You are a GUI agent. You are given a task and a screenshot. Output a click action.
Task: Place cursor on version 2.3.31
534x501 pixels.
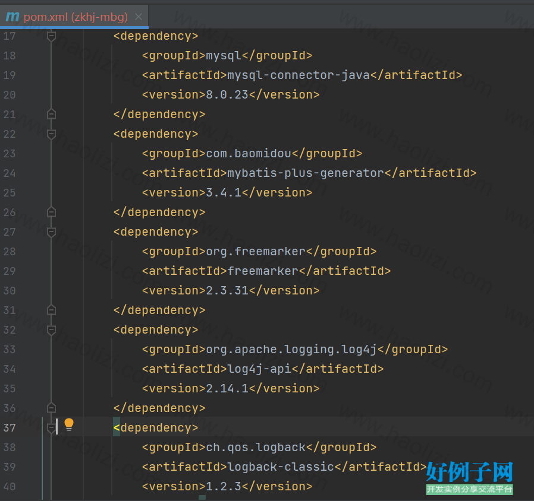pos(227,291)
